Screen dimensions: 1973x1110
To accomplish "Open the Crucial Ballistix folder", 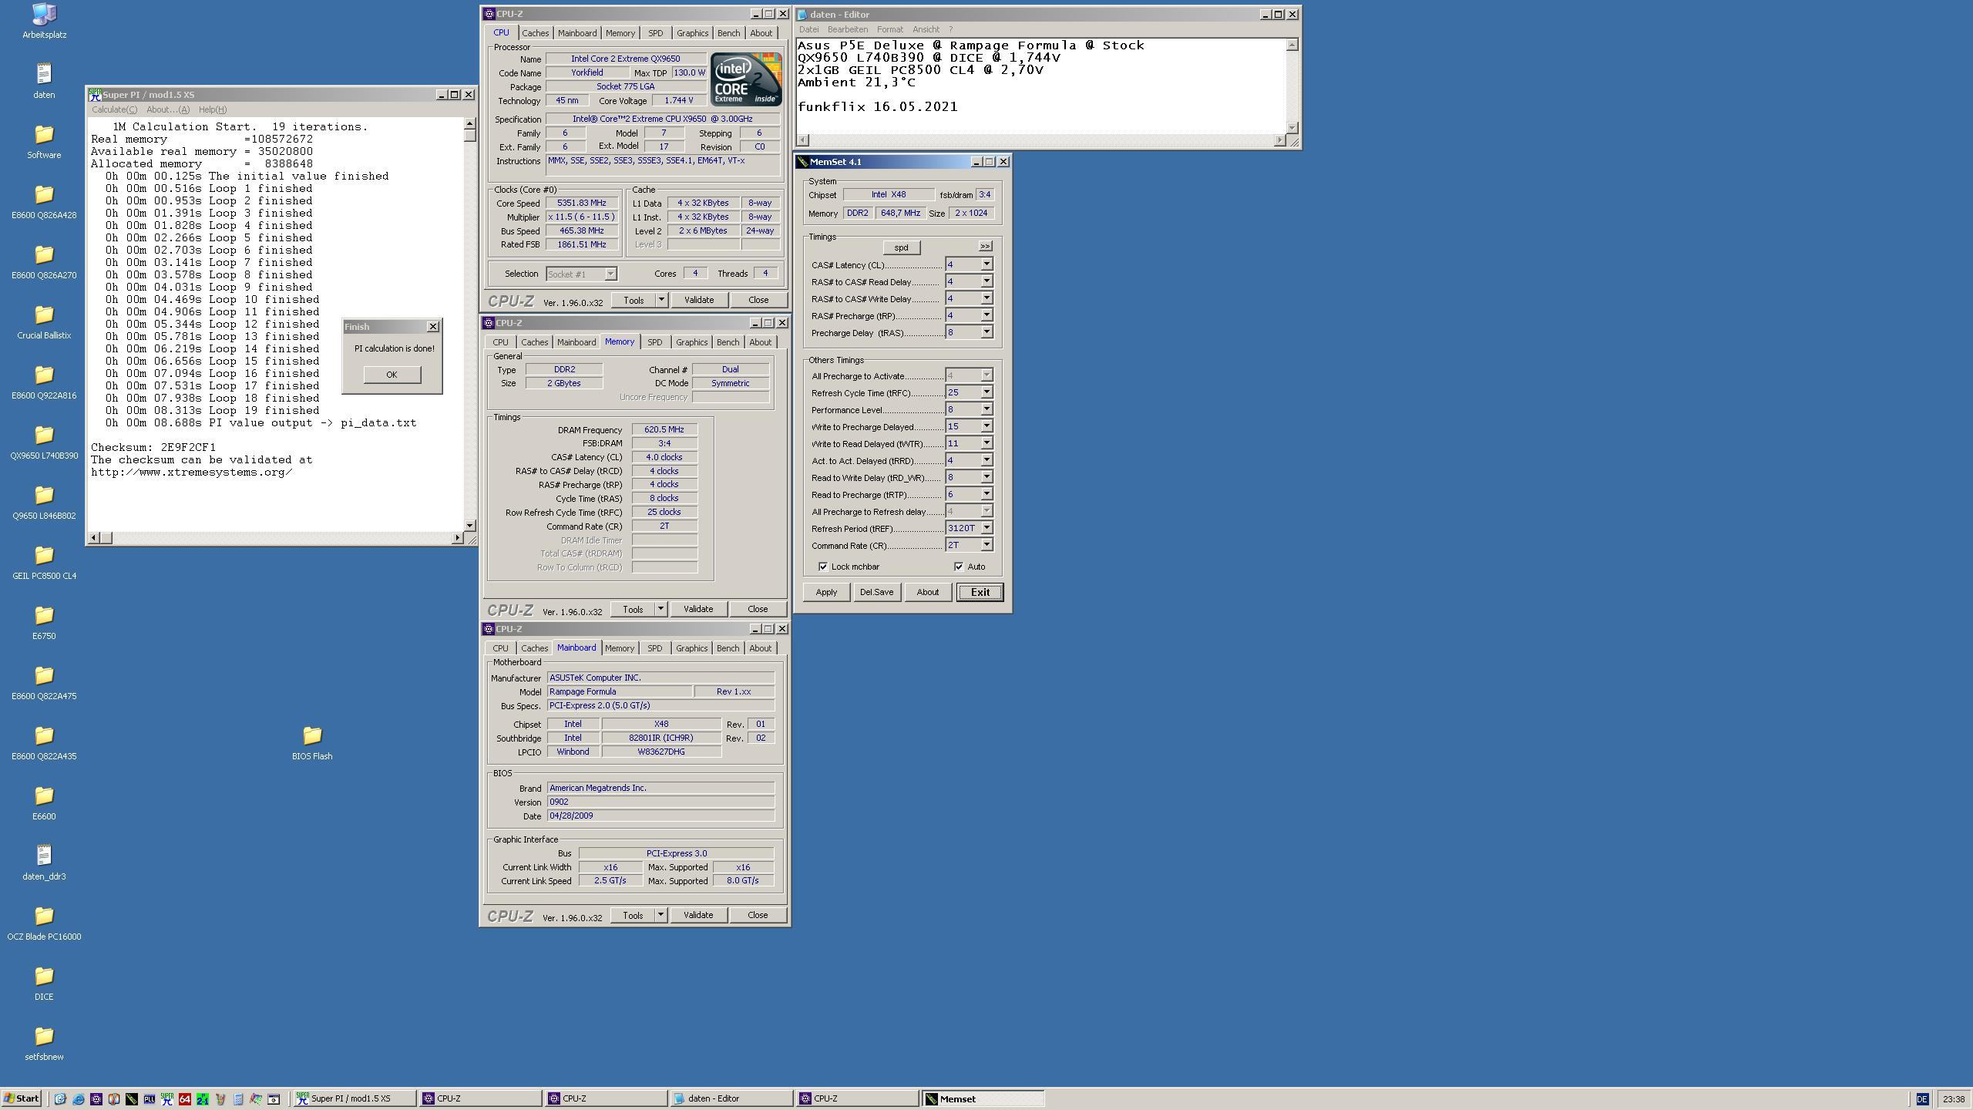I will point(44,321).
